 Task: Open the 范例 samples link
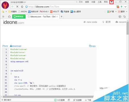pos(107,22)
